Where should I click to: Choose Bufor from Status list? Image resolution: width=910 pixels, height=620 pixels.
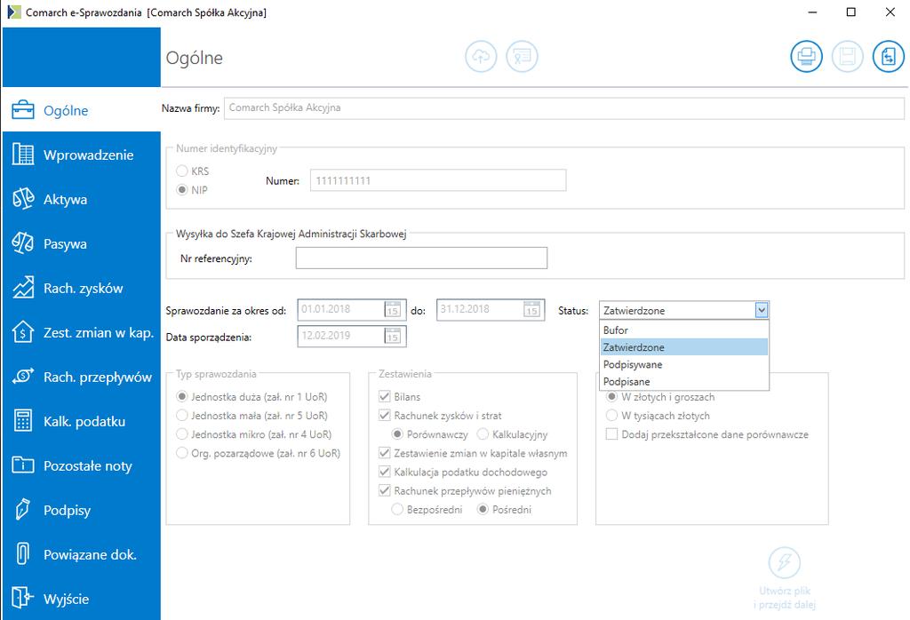point(684,330)
